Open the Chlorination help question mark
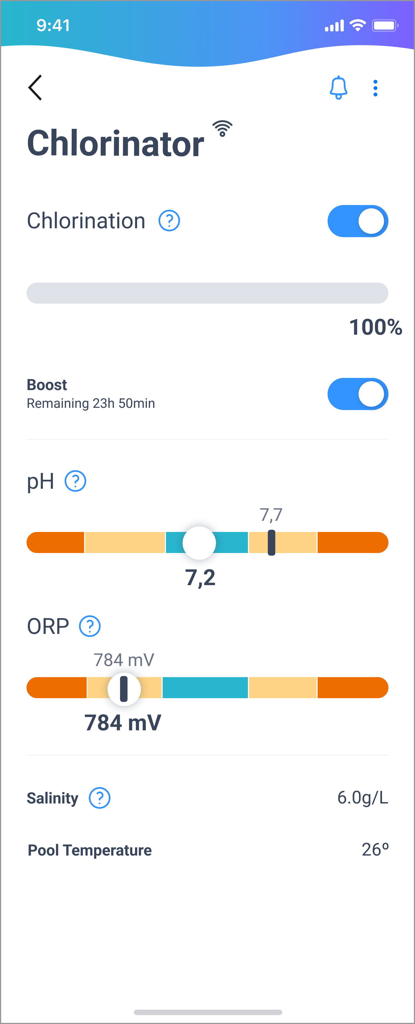Viewport: 415px width, 1024px height. click(x=169, y=221)
